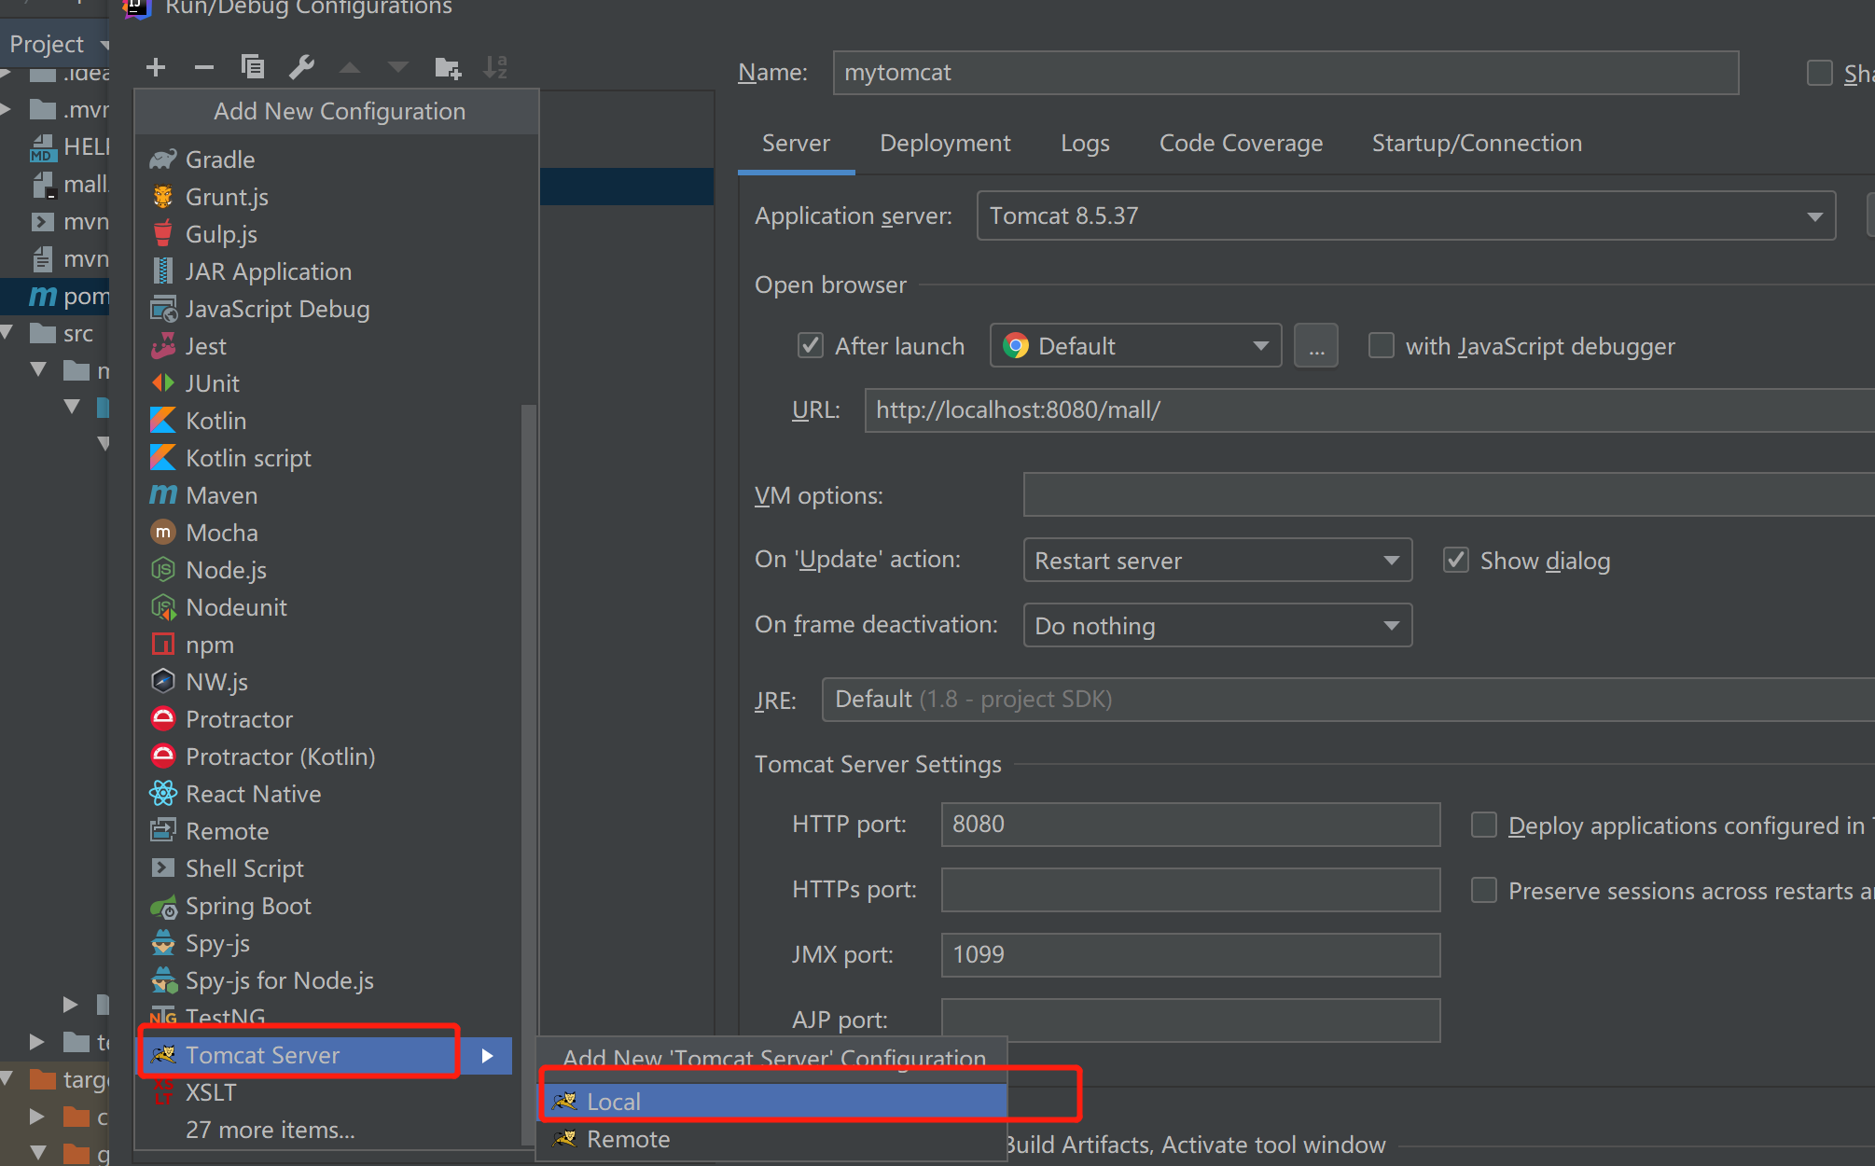Enable with JavaScript debugger checkbox
This screenshot has width=1875, height=1166.
[1381, 346]
